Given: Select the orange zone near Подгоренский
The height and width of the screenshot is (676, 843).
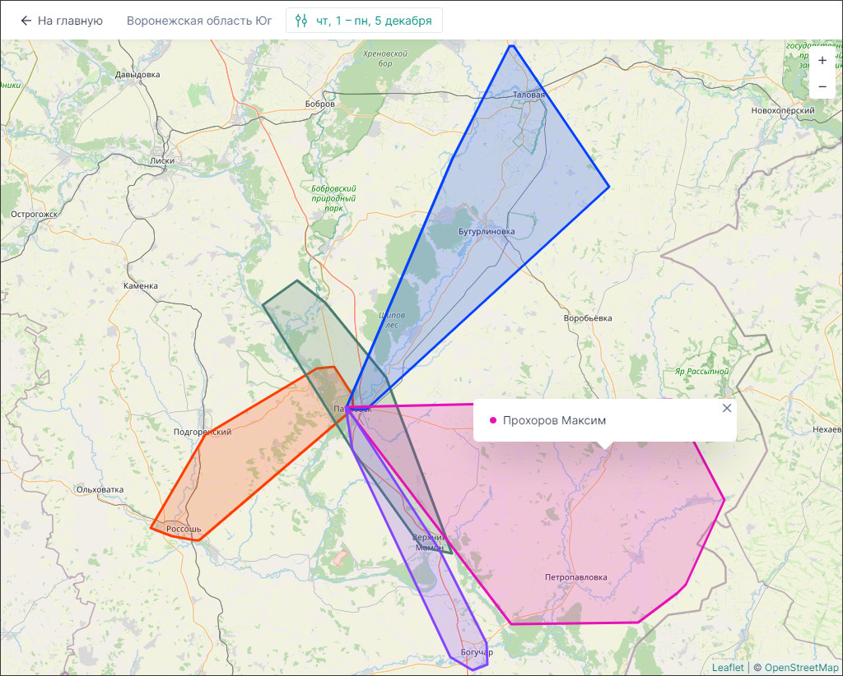Looking at the screenshot, I should tap(247, 461).
